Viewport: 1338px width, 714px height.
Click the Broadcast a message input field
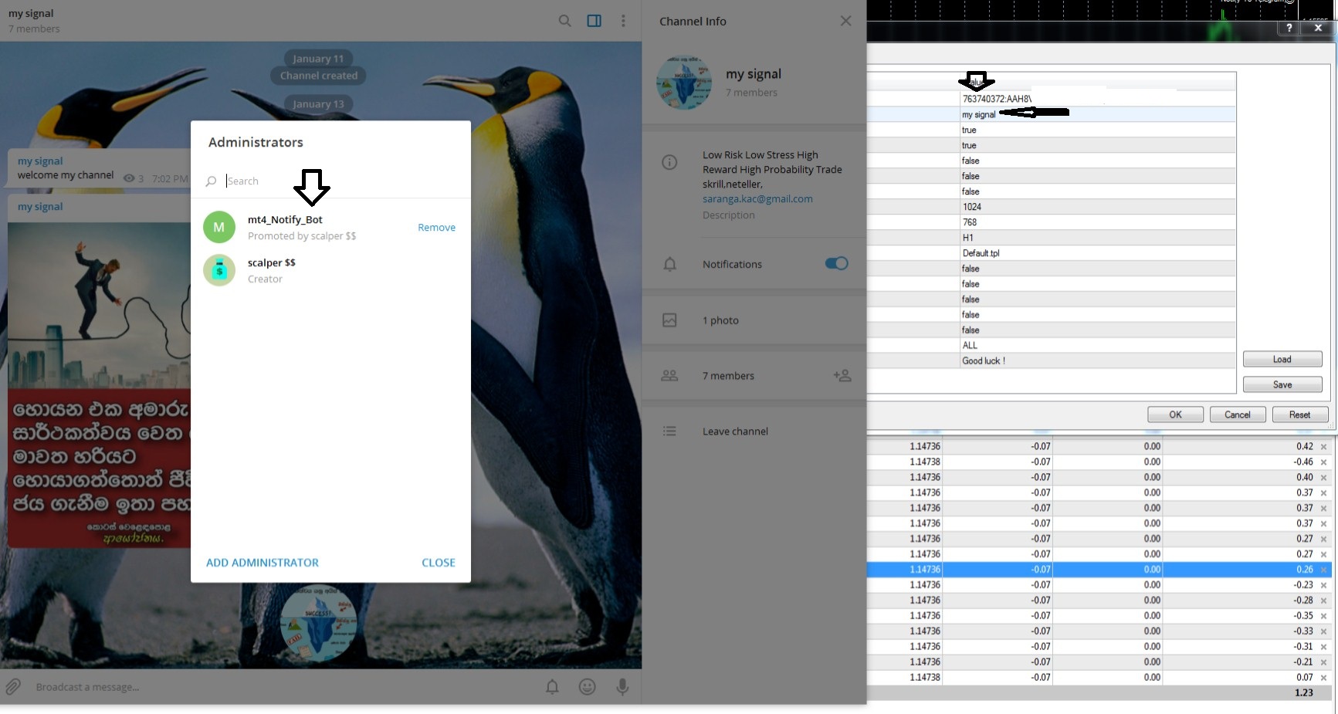286,687
